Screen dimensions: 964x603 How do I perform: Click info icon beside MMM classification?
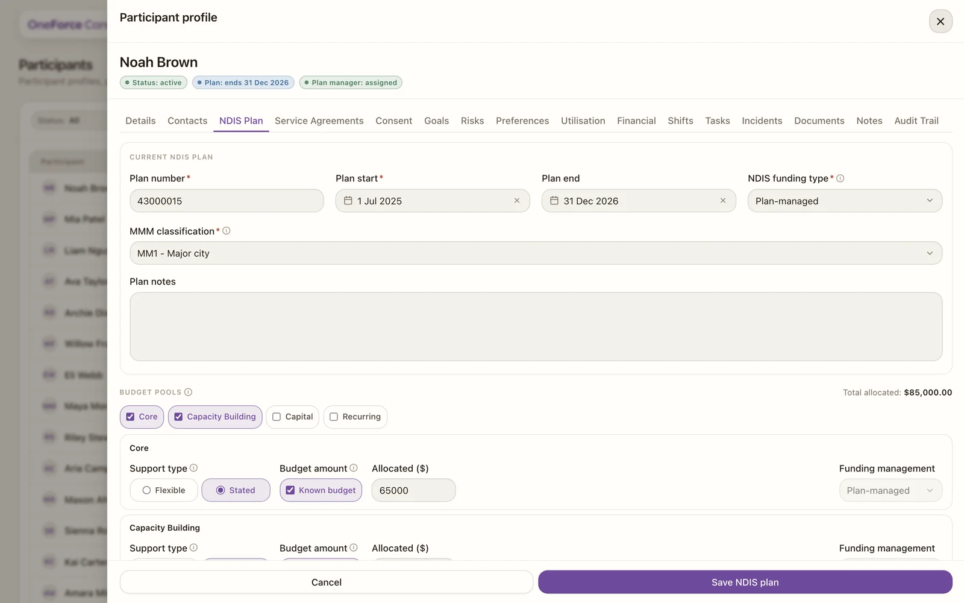[227, 231]
